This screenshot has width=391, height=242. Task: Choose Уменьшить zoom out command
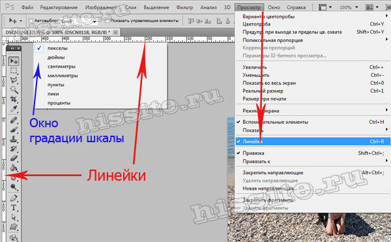313,75
